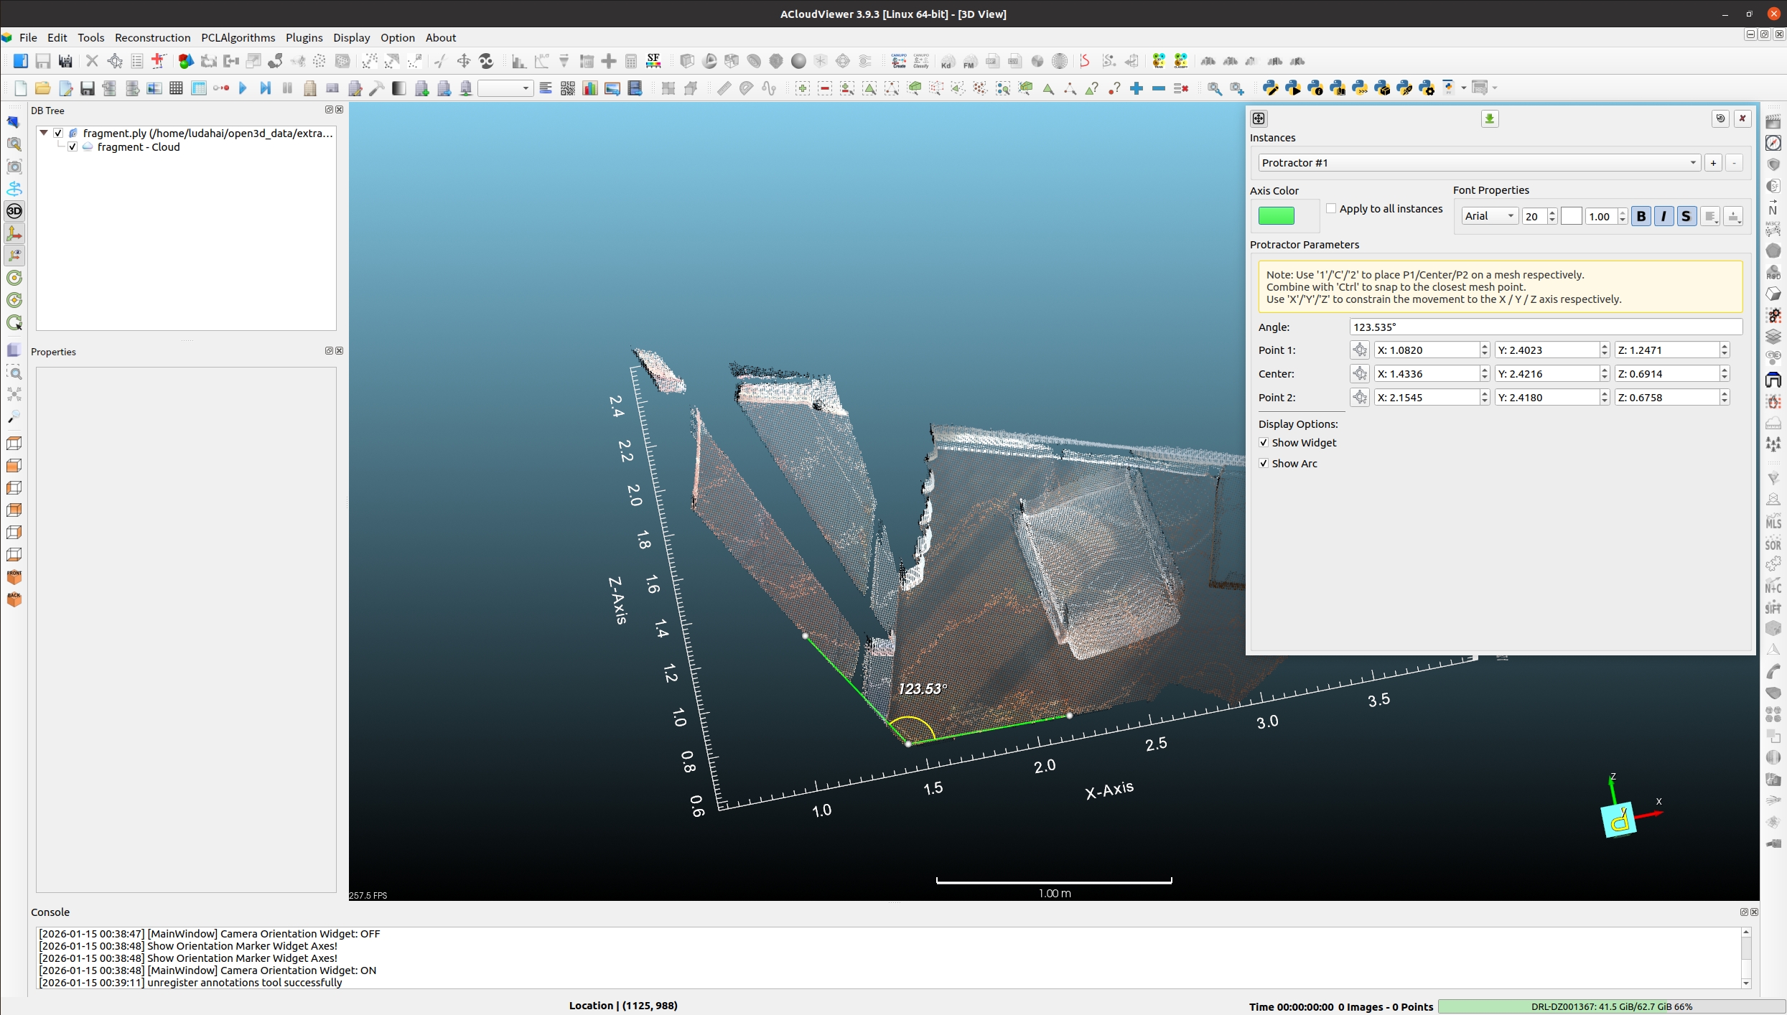Click the green download arrow button
This screenshot has height=1015, width=1787.
(1490, 118)
